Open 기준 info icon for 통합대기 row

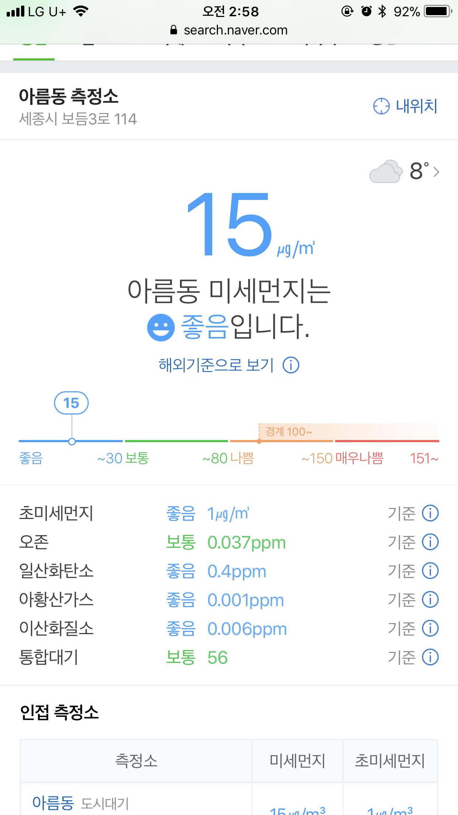[x=430, y=657]
